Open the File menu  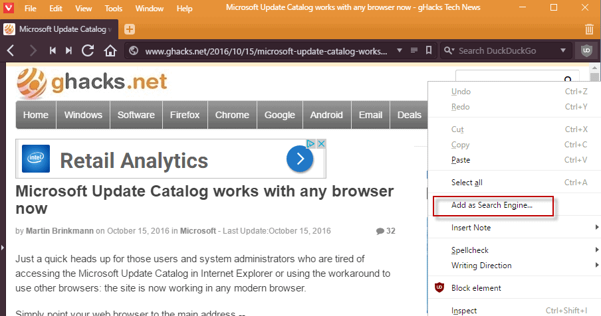point(31,8)
